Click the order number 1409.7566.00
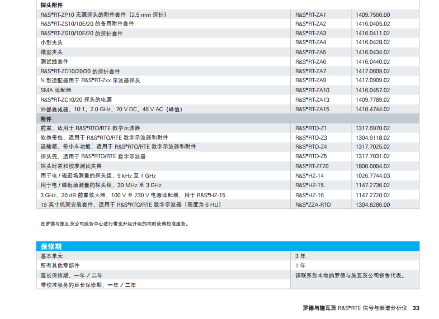 coord(372,15)
